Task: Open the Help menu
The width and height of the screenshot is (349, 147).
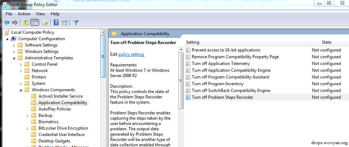Action: tap(55, 14)
